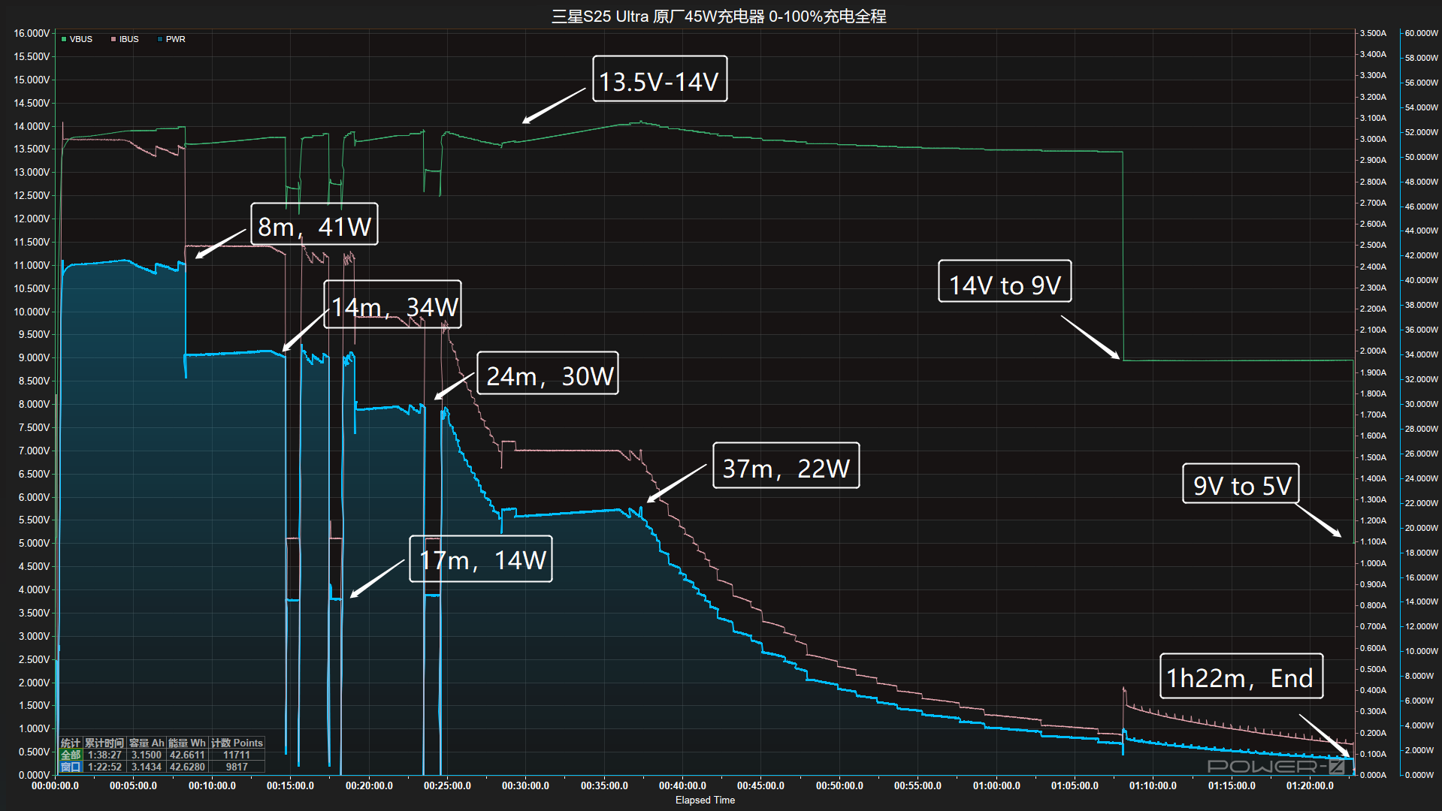The image size is (1442, 811).
Task: Click the points count 11711
Action: point(237,755)
